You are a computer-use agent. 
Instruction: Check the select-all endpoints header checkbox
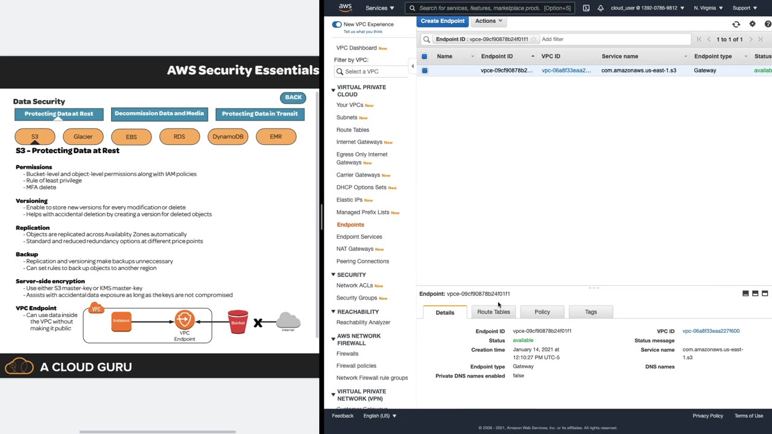tap(425, 57)
